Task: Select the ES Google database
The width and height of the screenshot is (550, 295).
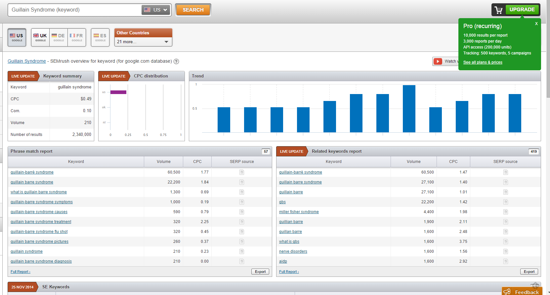Action: 100,37
